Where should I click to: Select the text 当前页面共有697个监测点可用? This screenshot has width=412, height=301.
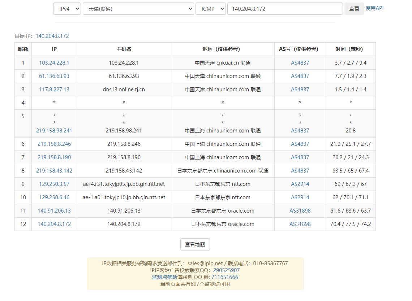195,284
